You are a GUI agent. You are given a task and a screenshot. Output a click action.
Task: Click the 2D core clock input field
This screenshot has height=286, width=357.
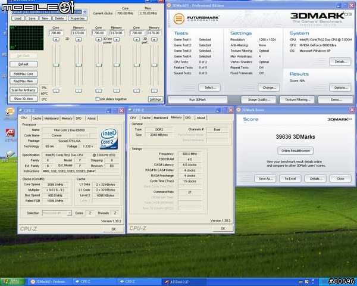point(56,33)
